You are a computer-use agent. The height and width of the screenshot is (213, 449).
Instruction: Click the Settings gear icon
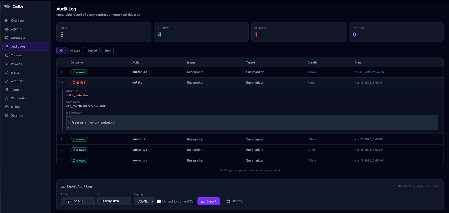click(7, 115)
